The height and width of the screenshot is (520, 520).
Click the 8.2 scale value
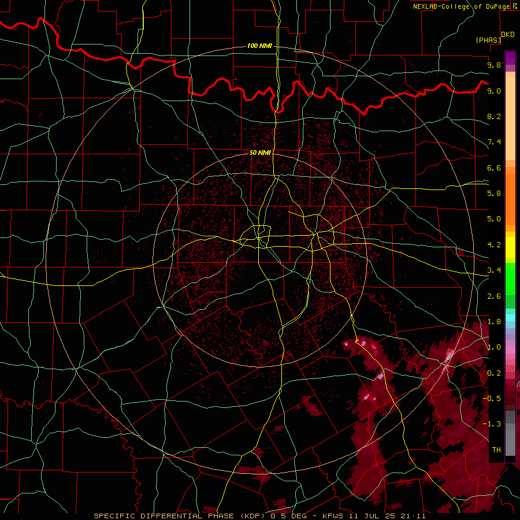tap(494, 116)
